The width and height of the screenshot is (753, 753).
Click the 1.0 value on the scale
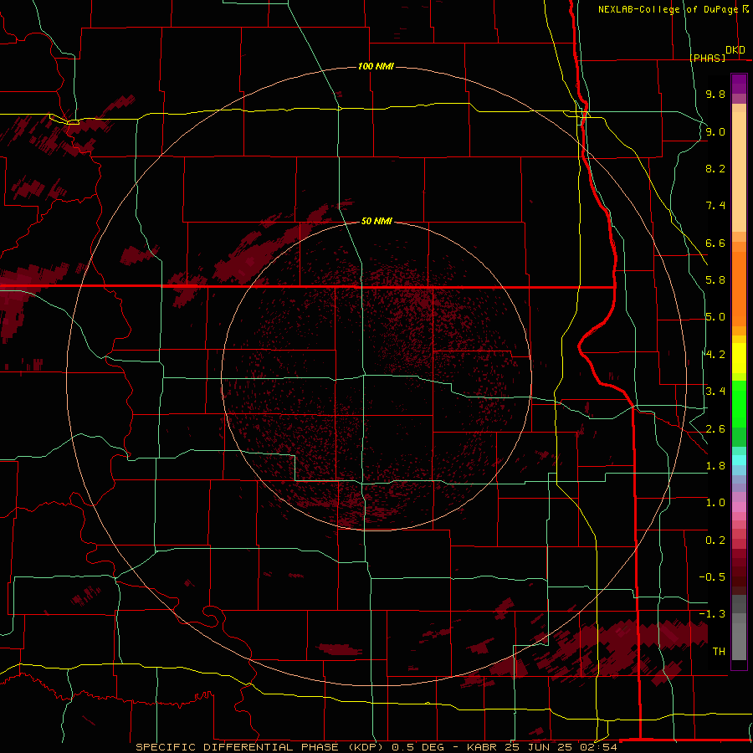pos(715,503)
